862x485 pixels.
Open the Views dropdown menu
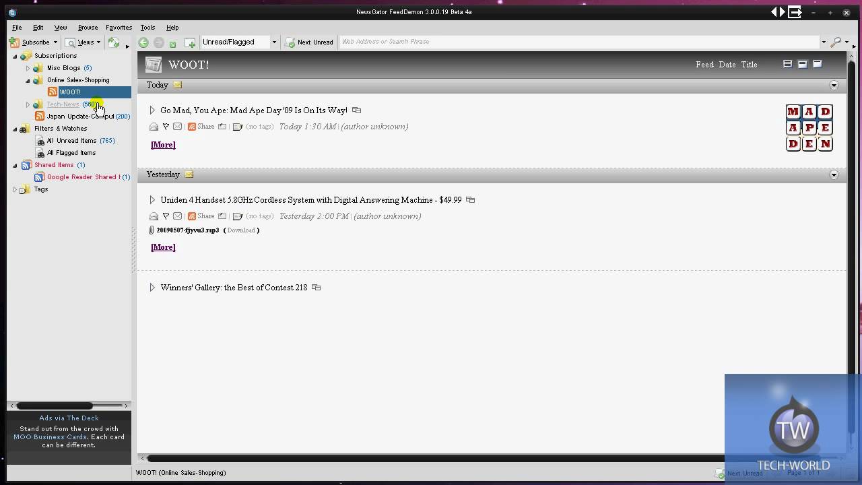(82, 42)
